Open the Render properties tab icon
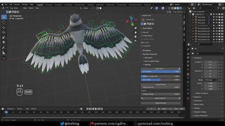Viewport: 225px width, 126px height. (188, 54)
